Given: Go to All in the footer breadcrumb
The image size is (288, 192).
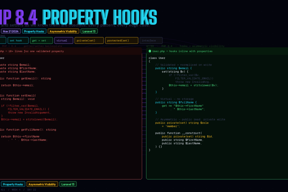Looking at the screenshot, I should [3, 190].
